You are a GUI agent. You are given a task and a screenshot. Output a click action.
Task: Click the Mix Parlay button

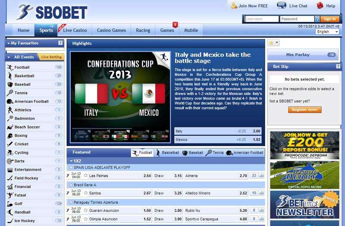click(x=303, y=55)
